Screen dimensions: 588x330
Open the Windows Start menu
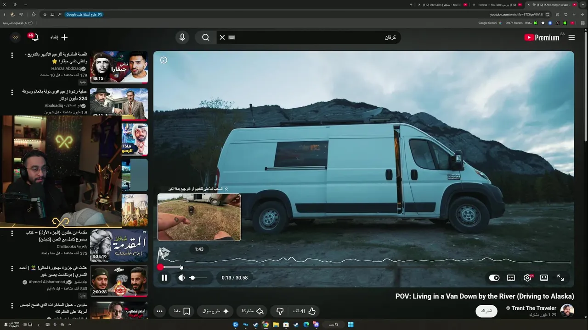point(351,324)
